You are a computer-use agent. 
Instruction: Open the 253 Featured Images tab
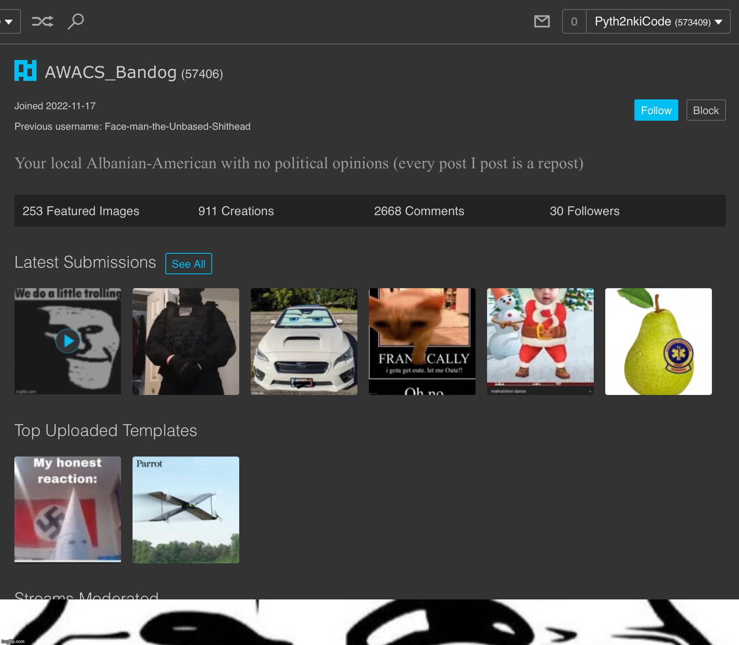[81, 211]
